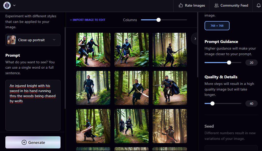Screen dimensions: 262x151
Task: Click the app logo icon
Action: pyautogui.click(x=7, y=5)
